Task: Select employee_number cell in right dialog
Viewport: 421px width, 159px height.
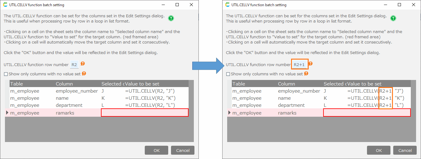Action: pyautogui.click(x=300, y=91)
